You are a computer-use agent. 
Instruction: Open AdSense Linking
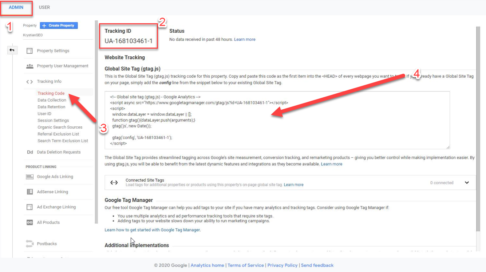click(x=52, y=192)
